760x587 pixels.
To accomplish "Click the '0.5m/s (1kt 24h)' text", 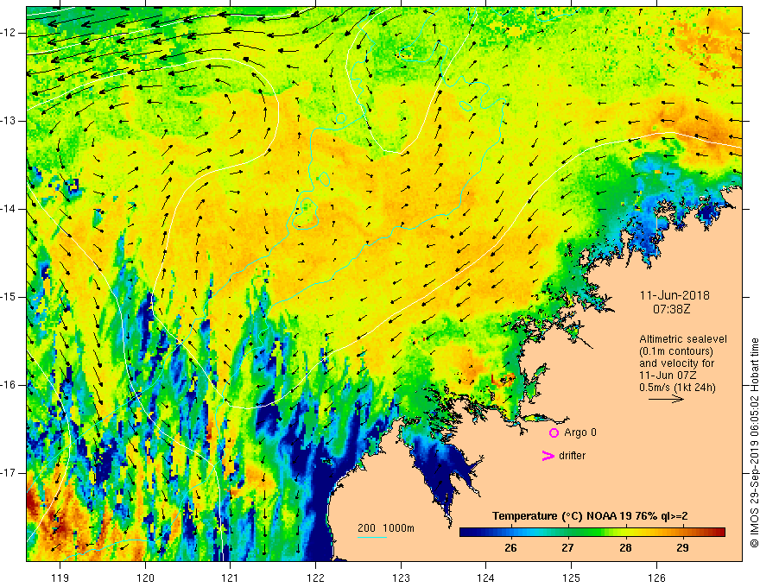I will point(677,388).
